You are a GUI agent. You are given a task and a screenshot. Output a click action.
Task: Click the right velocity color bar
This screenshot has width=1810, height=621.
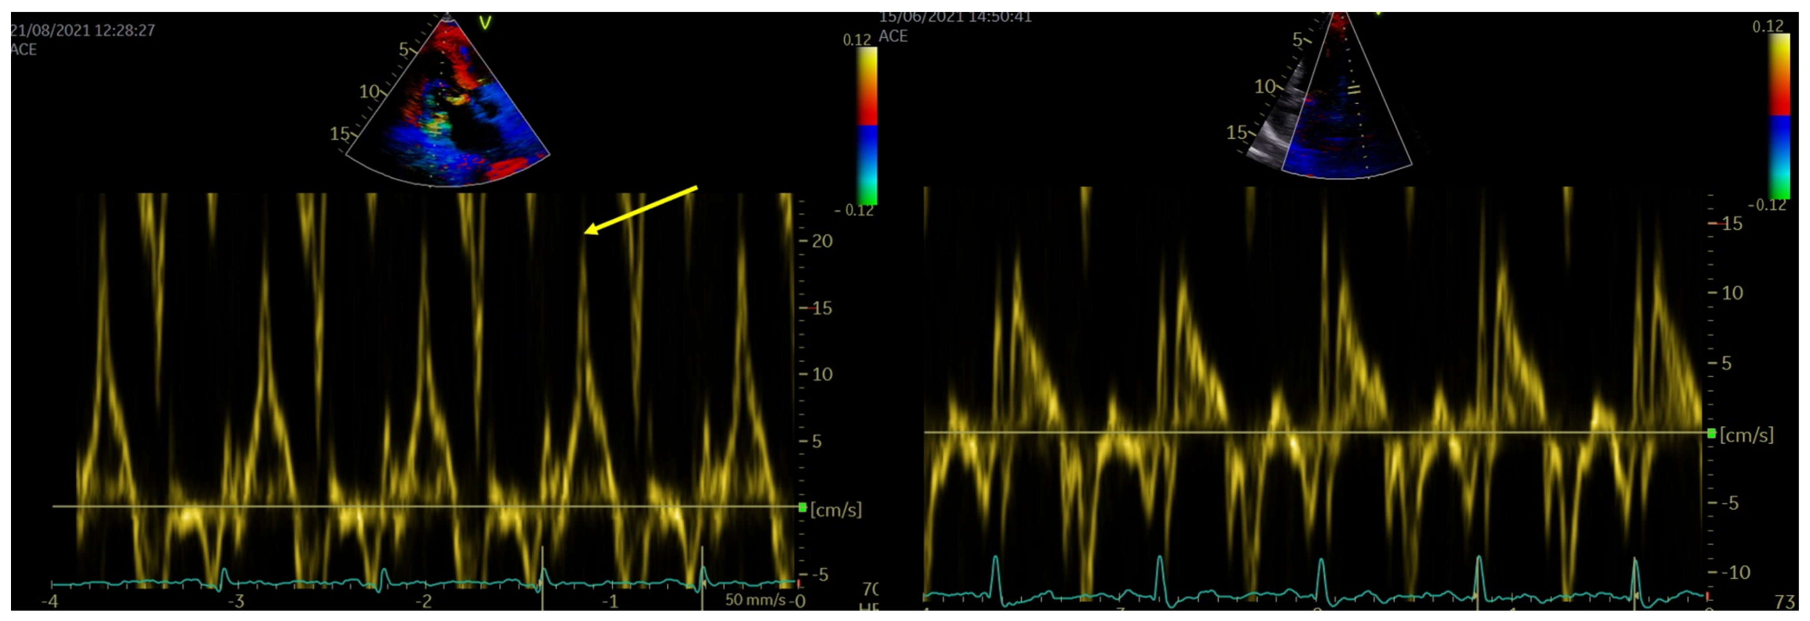[1779, 116]
